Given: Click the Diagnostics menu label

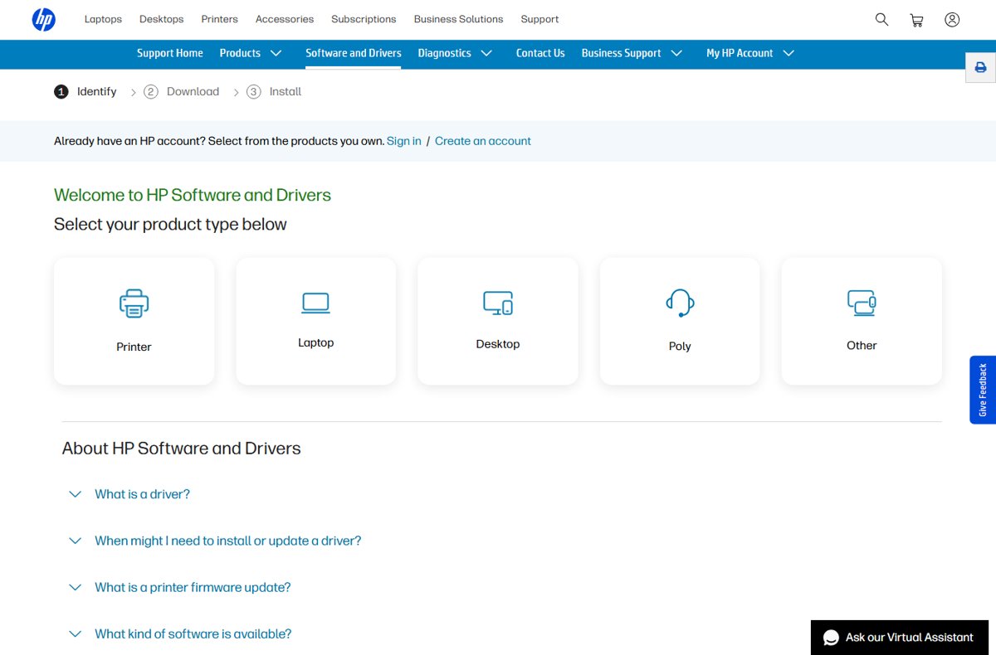Looking at the screenshot, I should (x=445, y=53).
